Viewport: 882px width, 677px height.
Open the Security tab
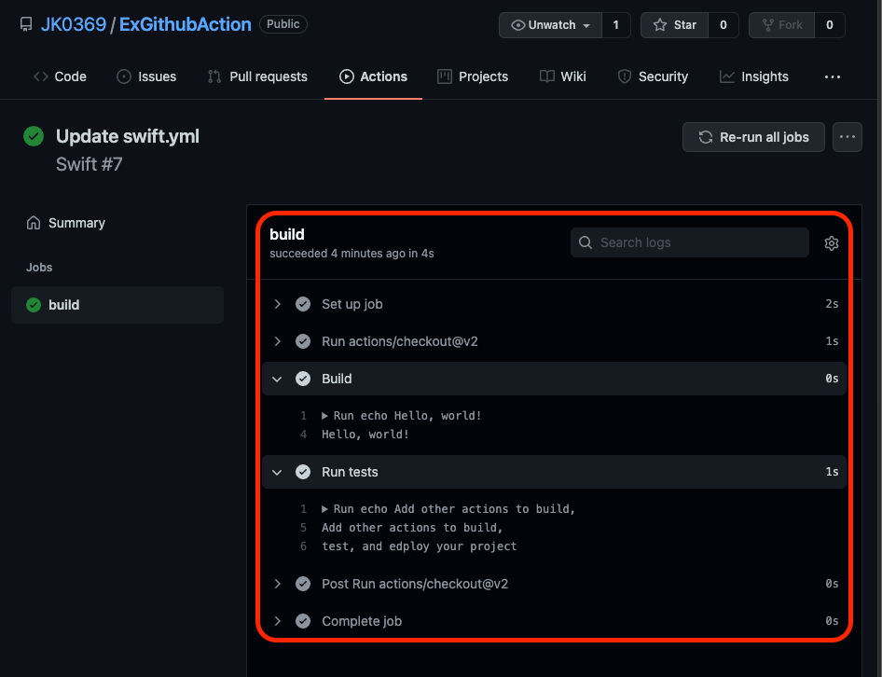point(653,76)
